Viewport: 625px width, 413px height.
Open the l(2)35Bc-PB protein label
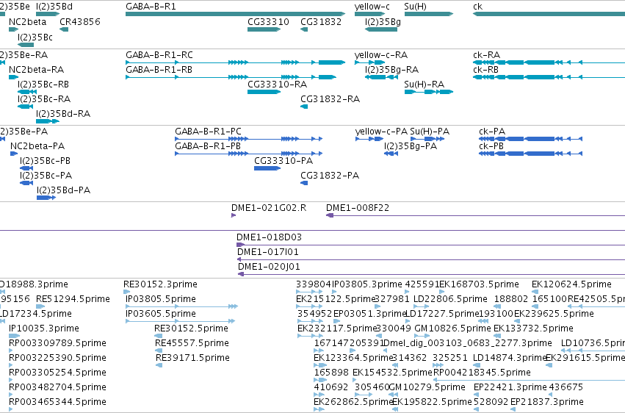pos(45,161)
